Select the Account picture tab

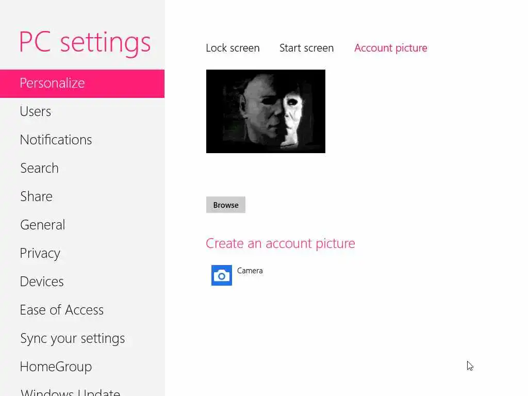[390, 48]
